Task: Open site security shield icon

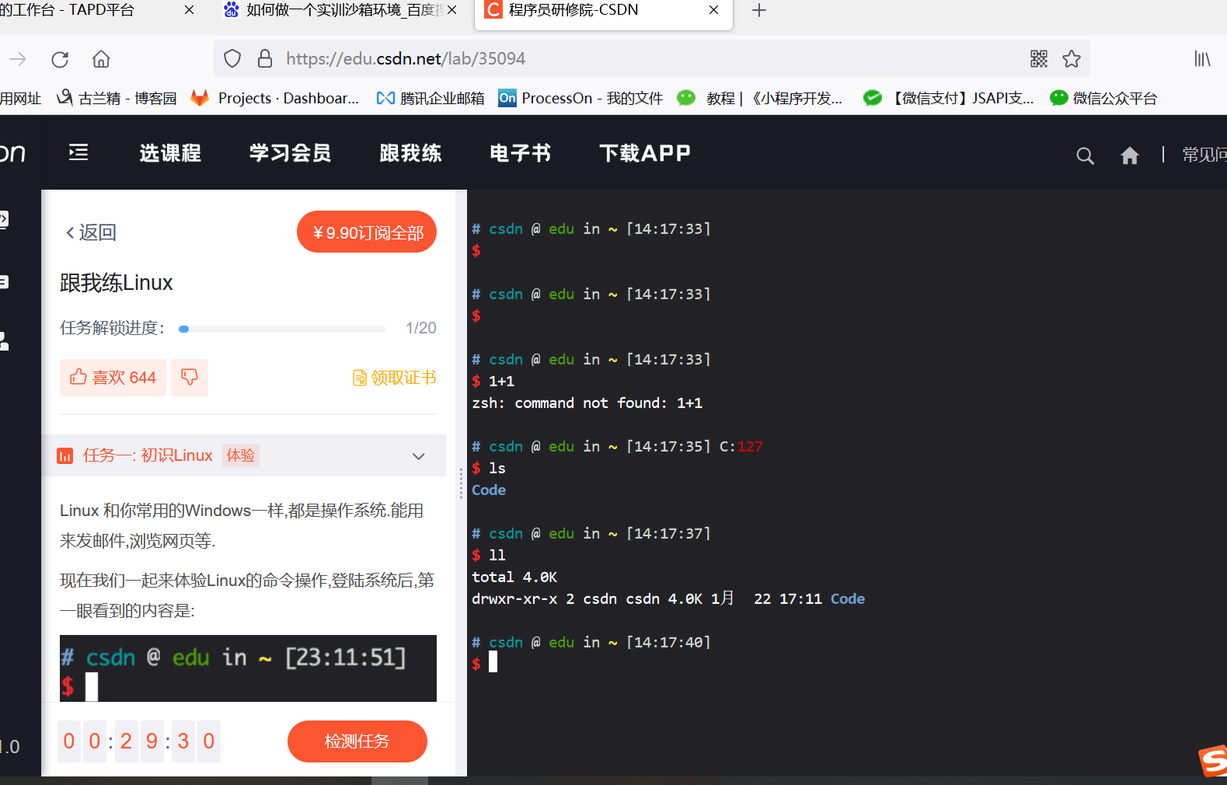Action: coord(232,58)
